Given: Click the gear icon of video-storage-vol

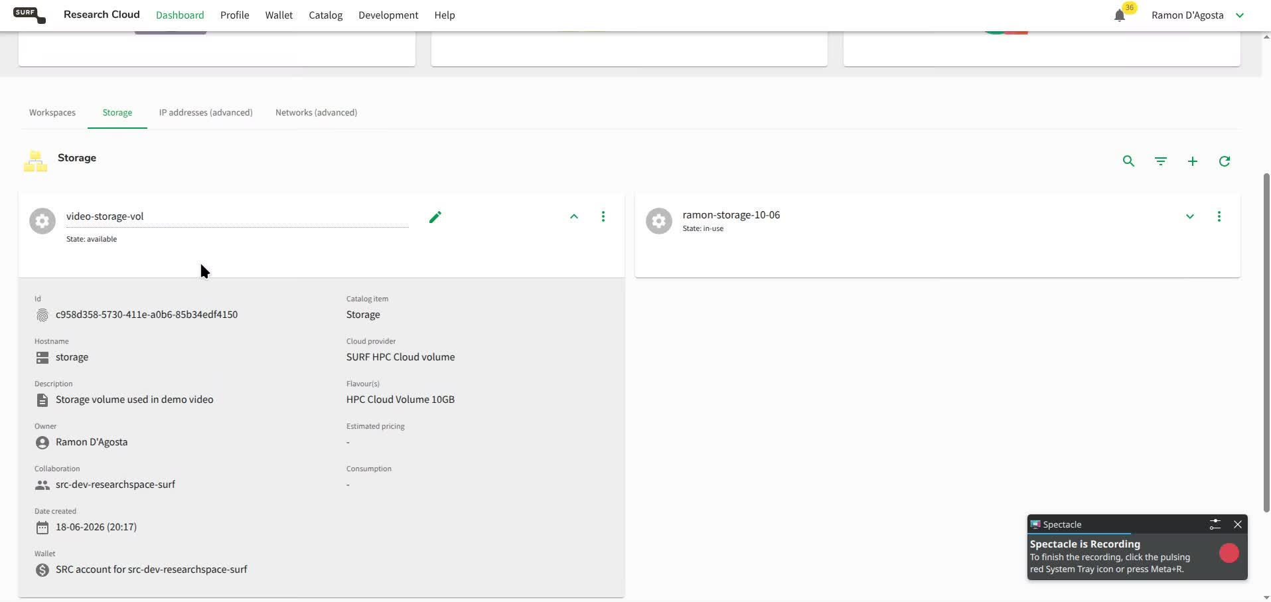Looking at the screenshot, I should pos(42,221).
